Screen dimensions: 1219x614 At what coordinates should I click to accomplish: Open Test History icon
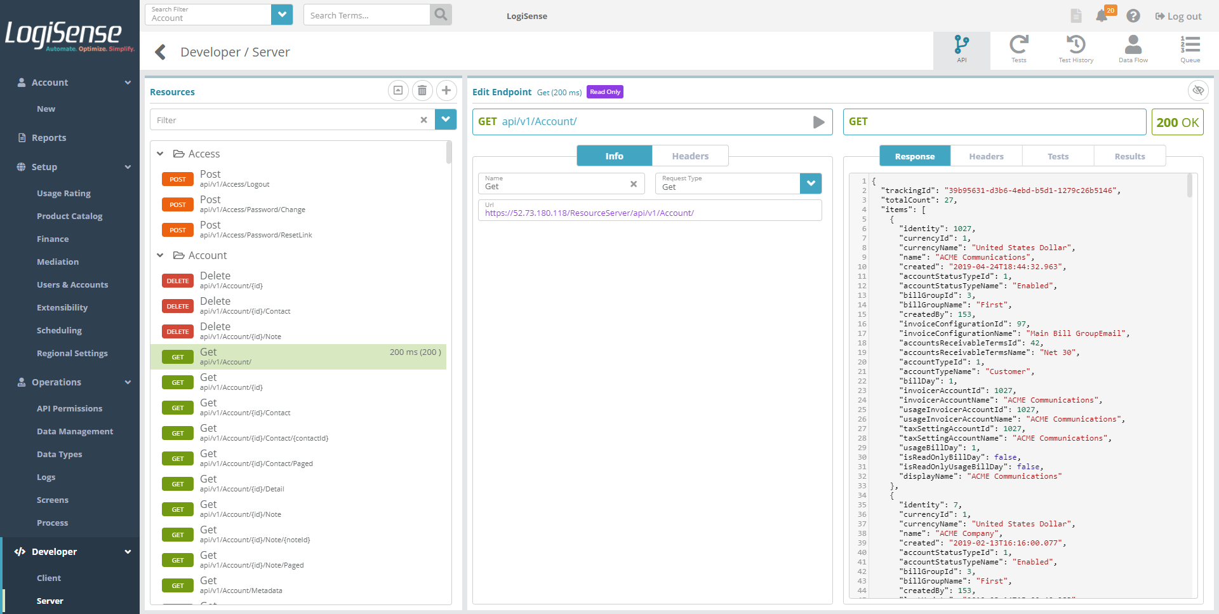[x=1076, y=50]
